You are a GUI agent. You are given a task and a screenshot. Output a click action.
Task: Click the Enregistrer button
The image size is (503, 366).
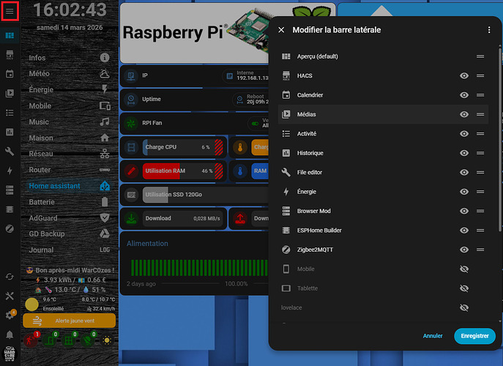[x=474, y=336]
